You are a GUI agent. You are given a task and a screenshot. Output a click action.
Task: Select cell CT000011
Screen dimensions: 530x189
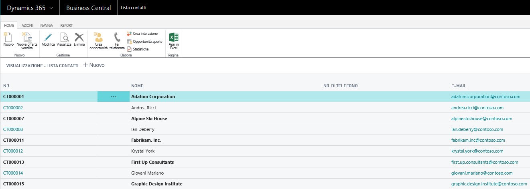14,140
